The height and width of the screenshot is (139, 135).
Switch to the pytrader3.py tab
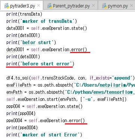22,6
